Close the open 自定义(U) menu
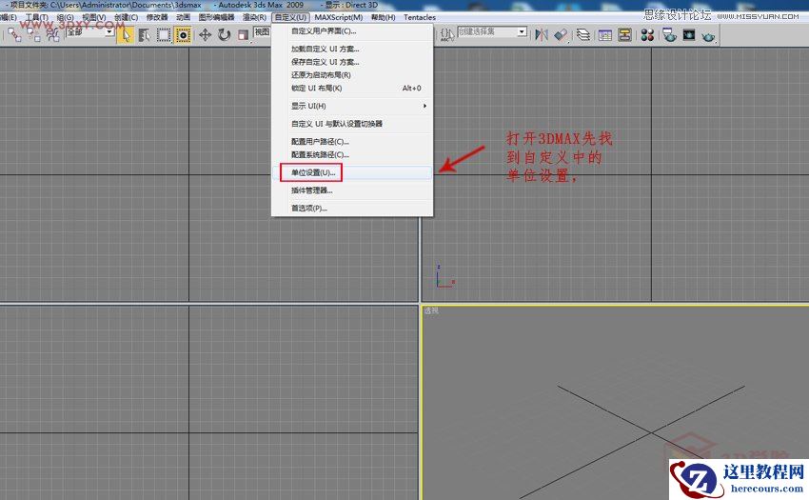This screenshot has height=500, width=809. click(x=290, y=17)
